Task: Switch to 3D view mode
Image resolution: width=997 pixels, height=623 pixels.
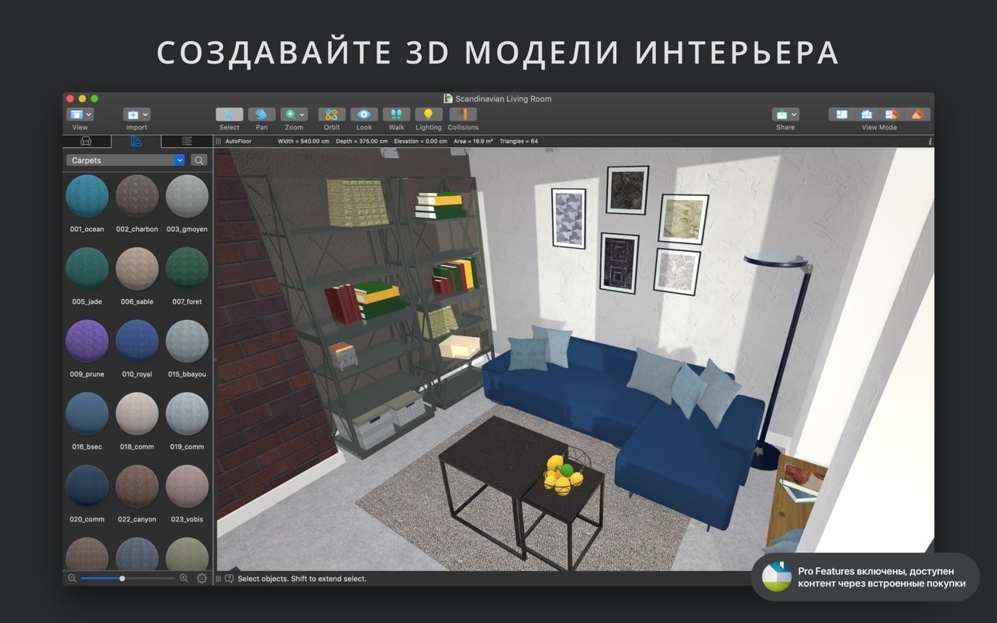Action: 917,115
